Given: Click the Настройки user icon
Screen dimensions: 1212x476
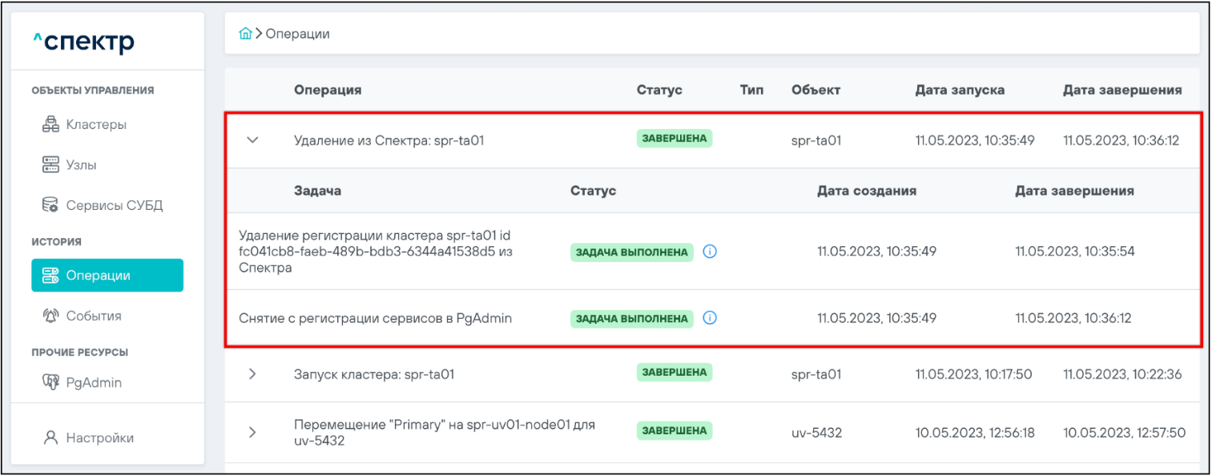Looking at the screenshot, I should (50, 438).
